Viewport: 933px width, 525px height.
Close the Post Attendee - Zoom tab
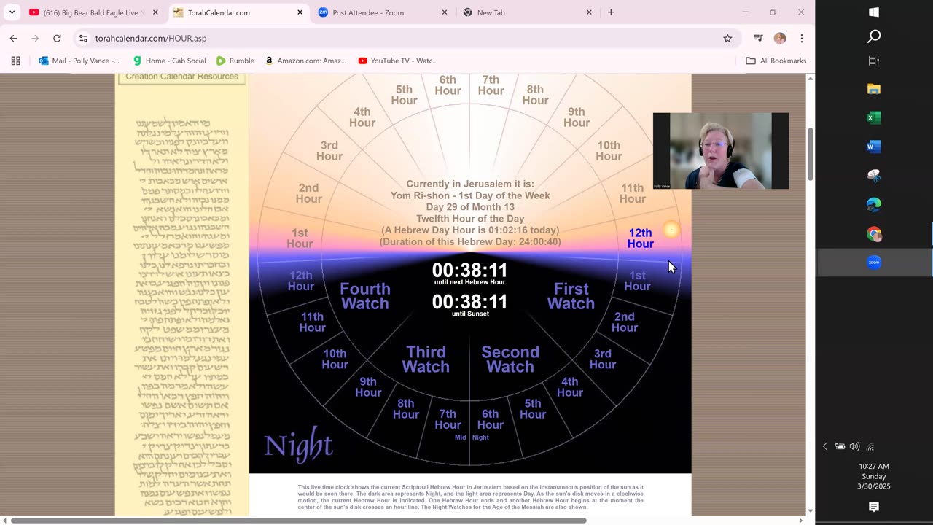(x=445, y=12)
